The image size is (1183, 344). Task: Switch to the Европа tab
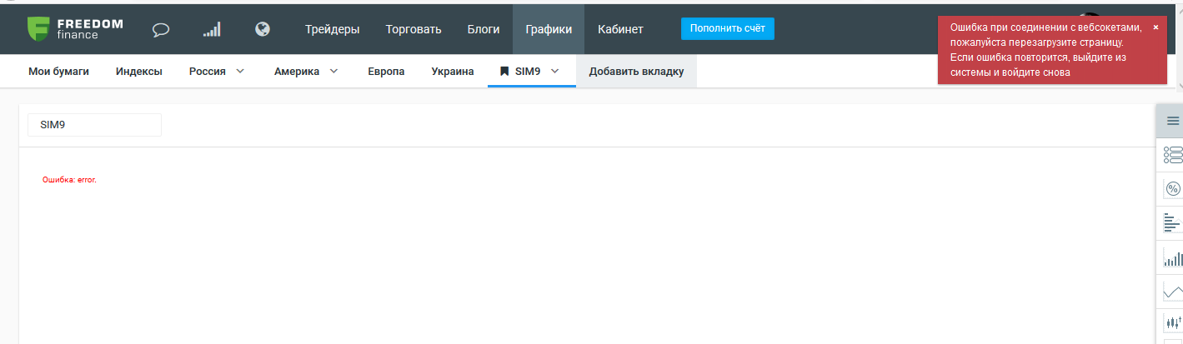(386, 72)
